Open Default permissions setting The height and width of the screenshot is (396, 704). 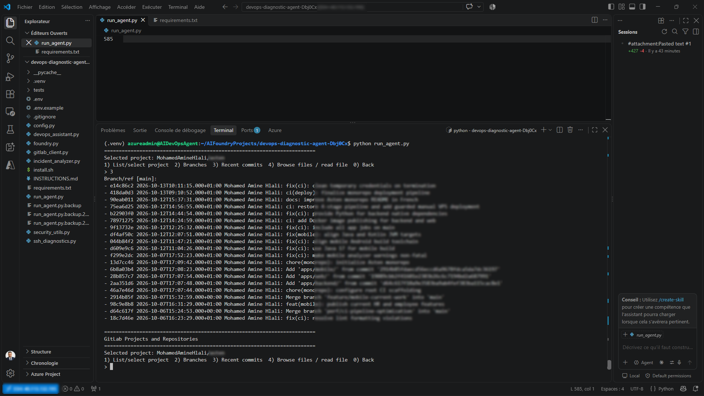pos(668,376)
